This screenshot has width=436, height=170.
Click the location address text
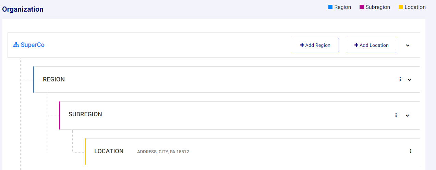[x=163, y=152]
